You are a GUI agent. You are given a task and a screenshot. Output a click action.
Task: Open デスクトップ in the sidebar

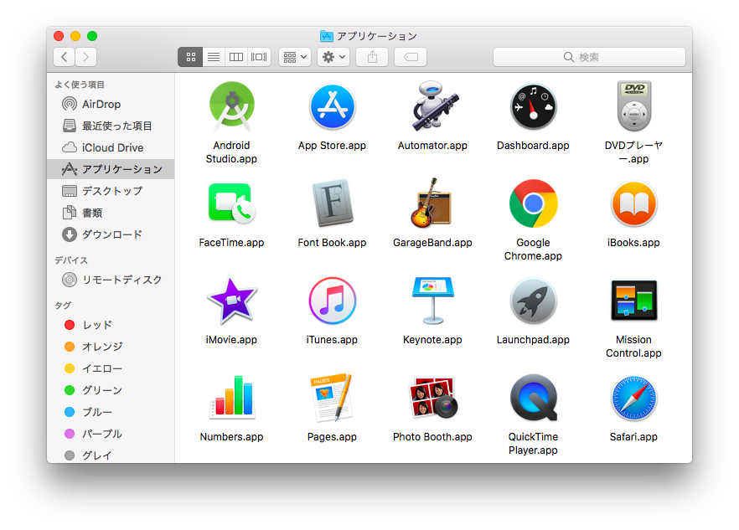(111, 191)
